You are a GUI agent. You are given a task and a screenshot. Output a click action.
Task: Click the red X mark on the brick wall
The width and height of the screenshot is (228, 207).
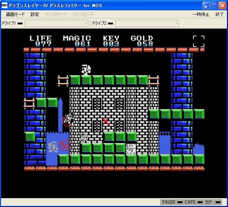[106, 122]
